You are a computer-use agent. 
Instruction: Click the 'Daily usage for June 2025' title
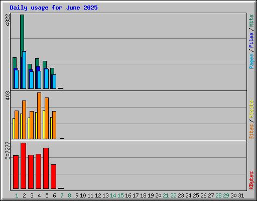coord(54,8)
